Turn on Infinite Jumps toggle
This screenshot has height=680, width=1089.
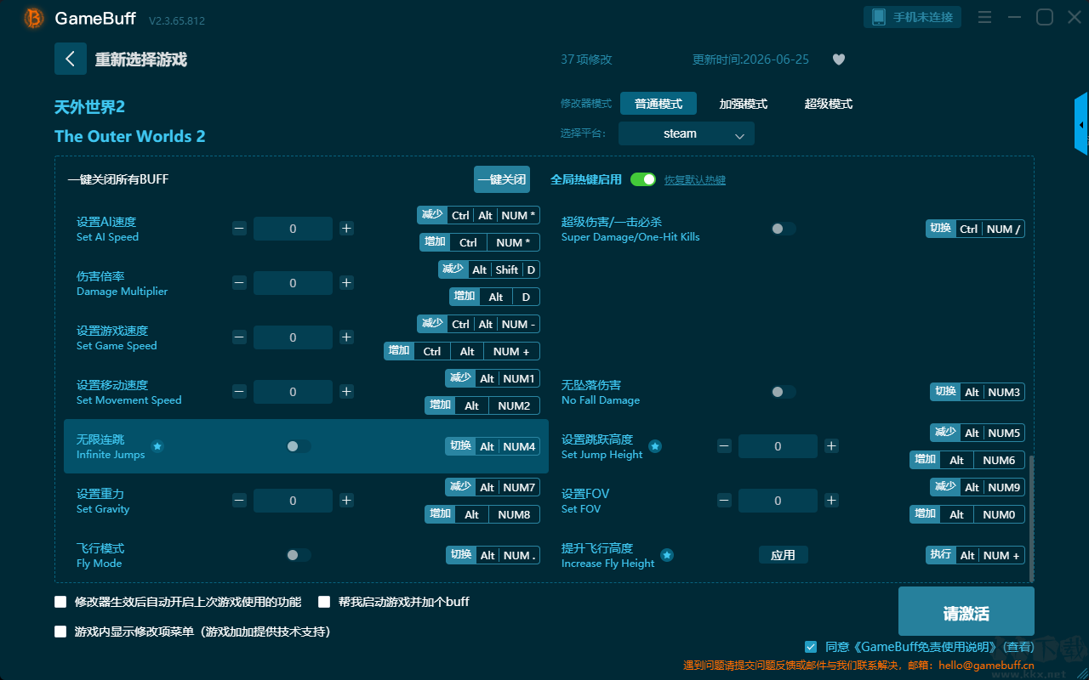299,446
